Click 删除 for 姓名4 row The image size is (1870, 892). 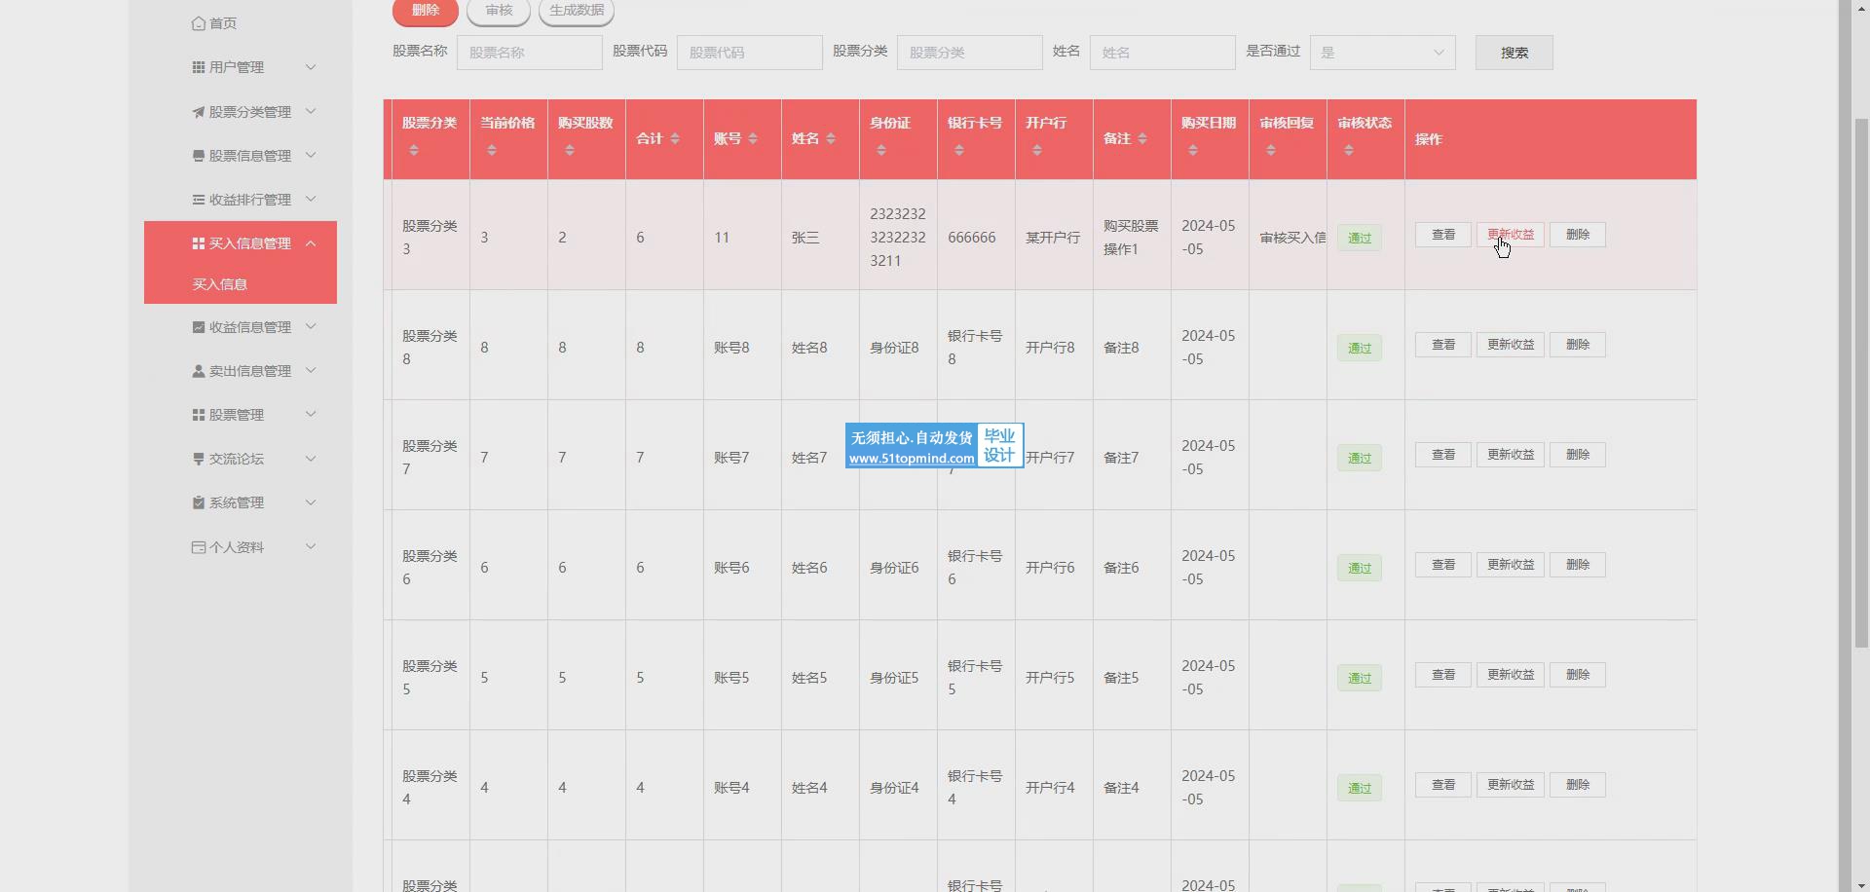pos(1578,785)
